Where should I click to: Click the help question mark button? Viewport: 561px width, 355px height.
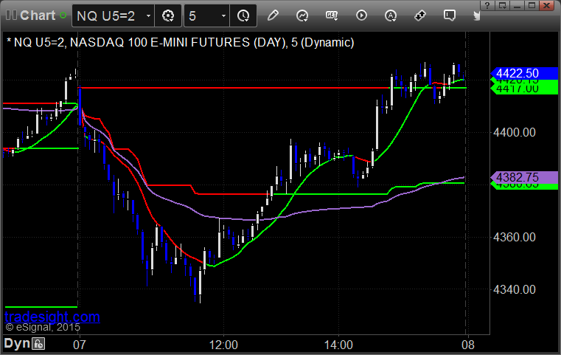[x=487, y=5]
